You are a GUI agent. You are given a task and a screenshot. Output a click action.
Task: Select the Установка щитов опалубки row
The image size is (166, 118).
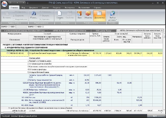[x=82, y=64]
